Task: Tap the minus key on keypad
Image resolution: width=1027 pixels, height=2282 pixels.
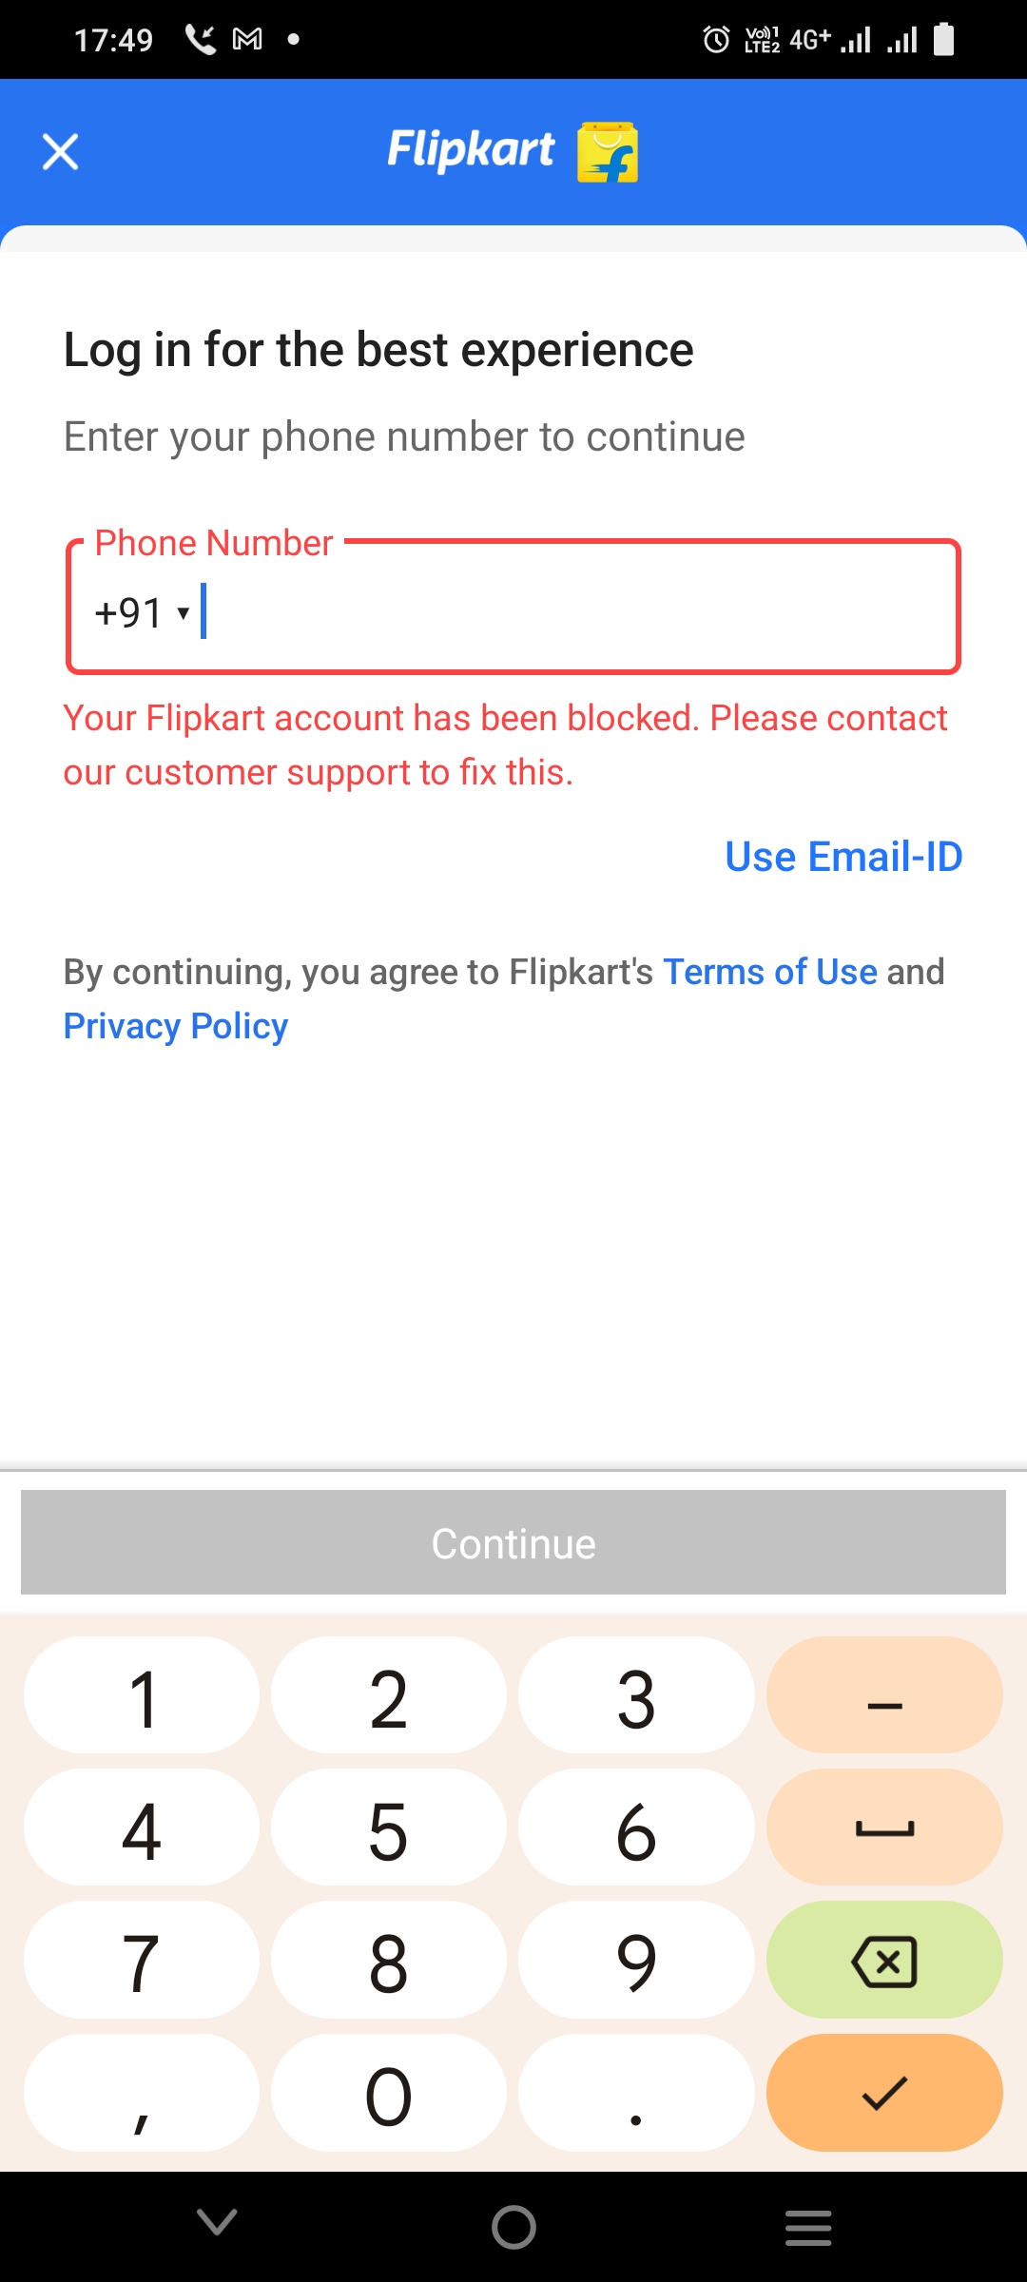Action: (883, 1695)
